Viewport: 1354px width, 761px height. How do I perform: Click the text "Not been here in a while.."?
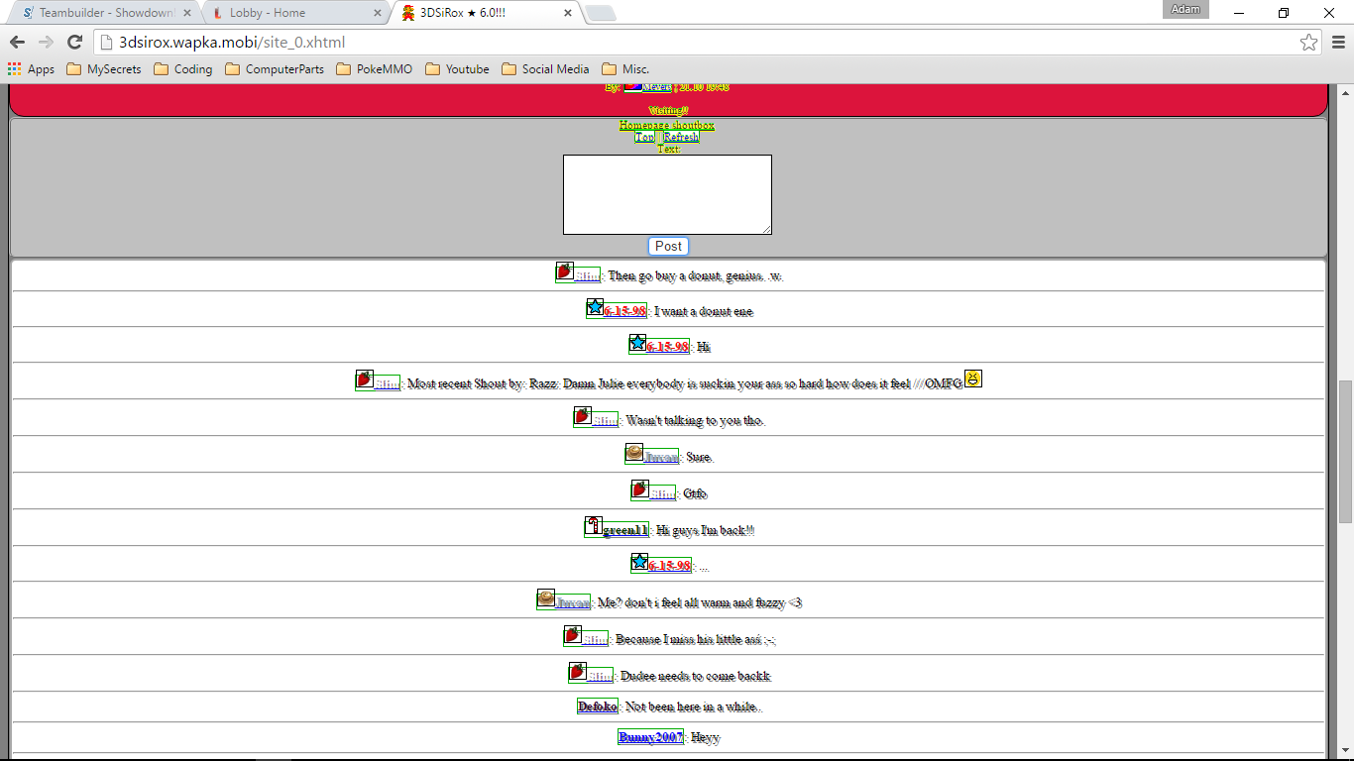(x=694, y=707)
